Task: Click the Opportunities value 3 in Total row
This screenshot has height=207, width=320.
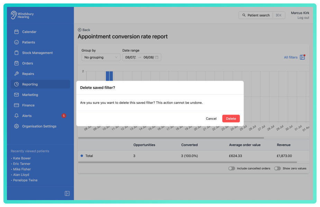Action: tap(134, 156)
